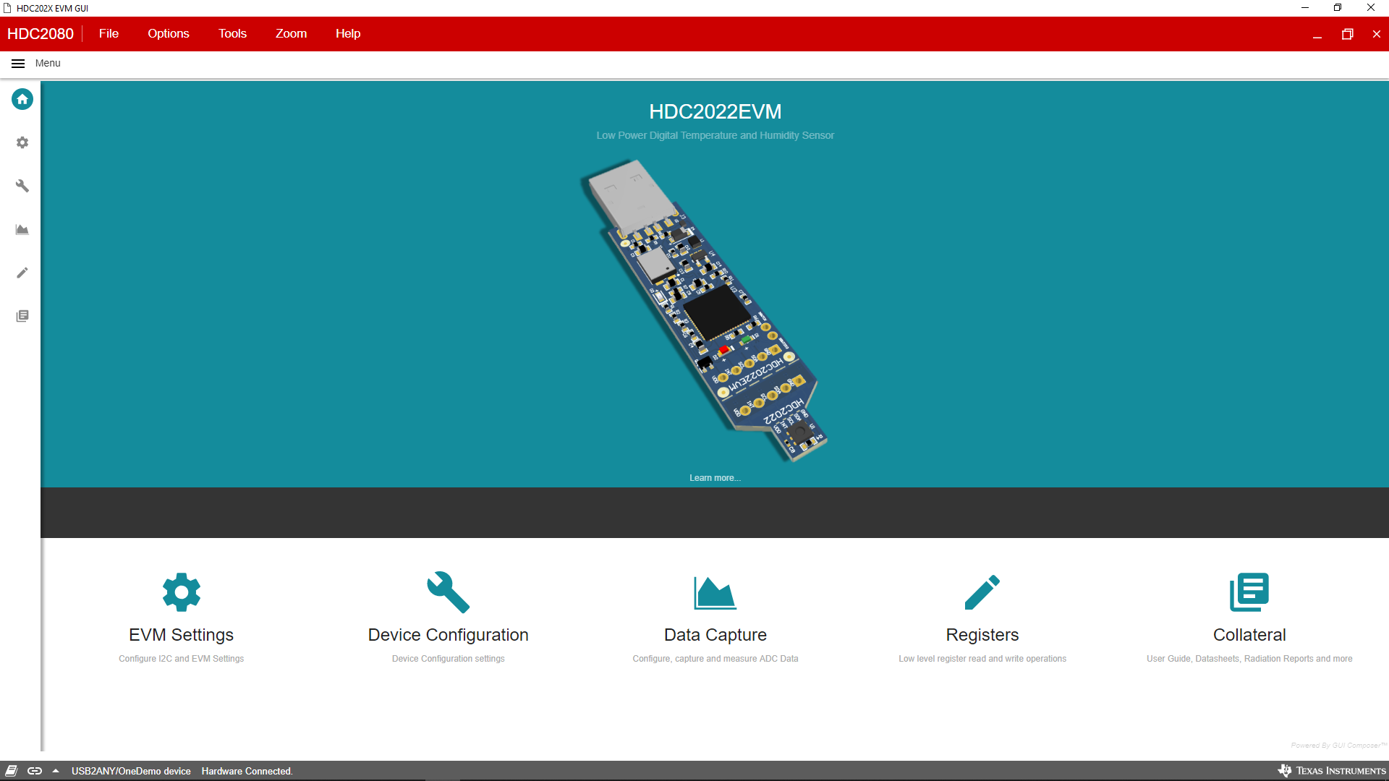Click the Menu label text

pyautogui.click(x=48, y=64)
